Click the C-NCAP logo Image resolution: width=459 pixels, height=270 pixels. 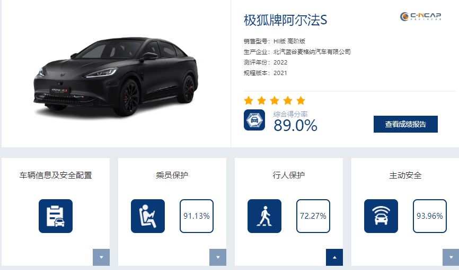tap(420, 17)
